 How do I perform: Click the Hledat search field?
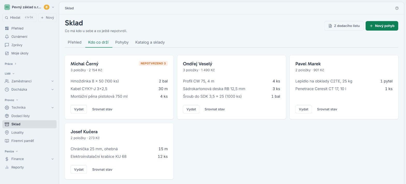pyautogui.click(x=19, y=18)
